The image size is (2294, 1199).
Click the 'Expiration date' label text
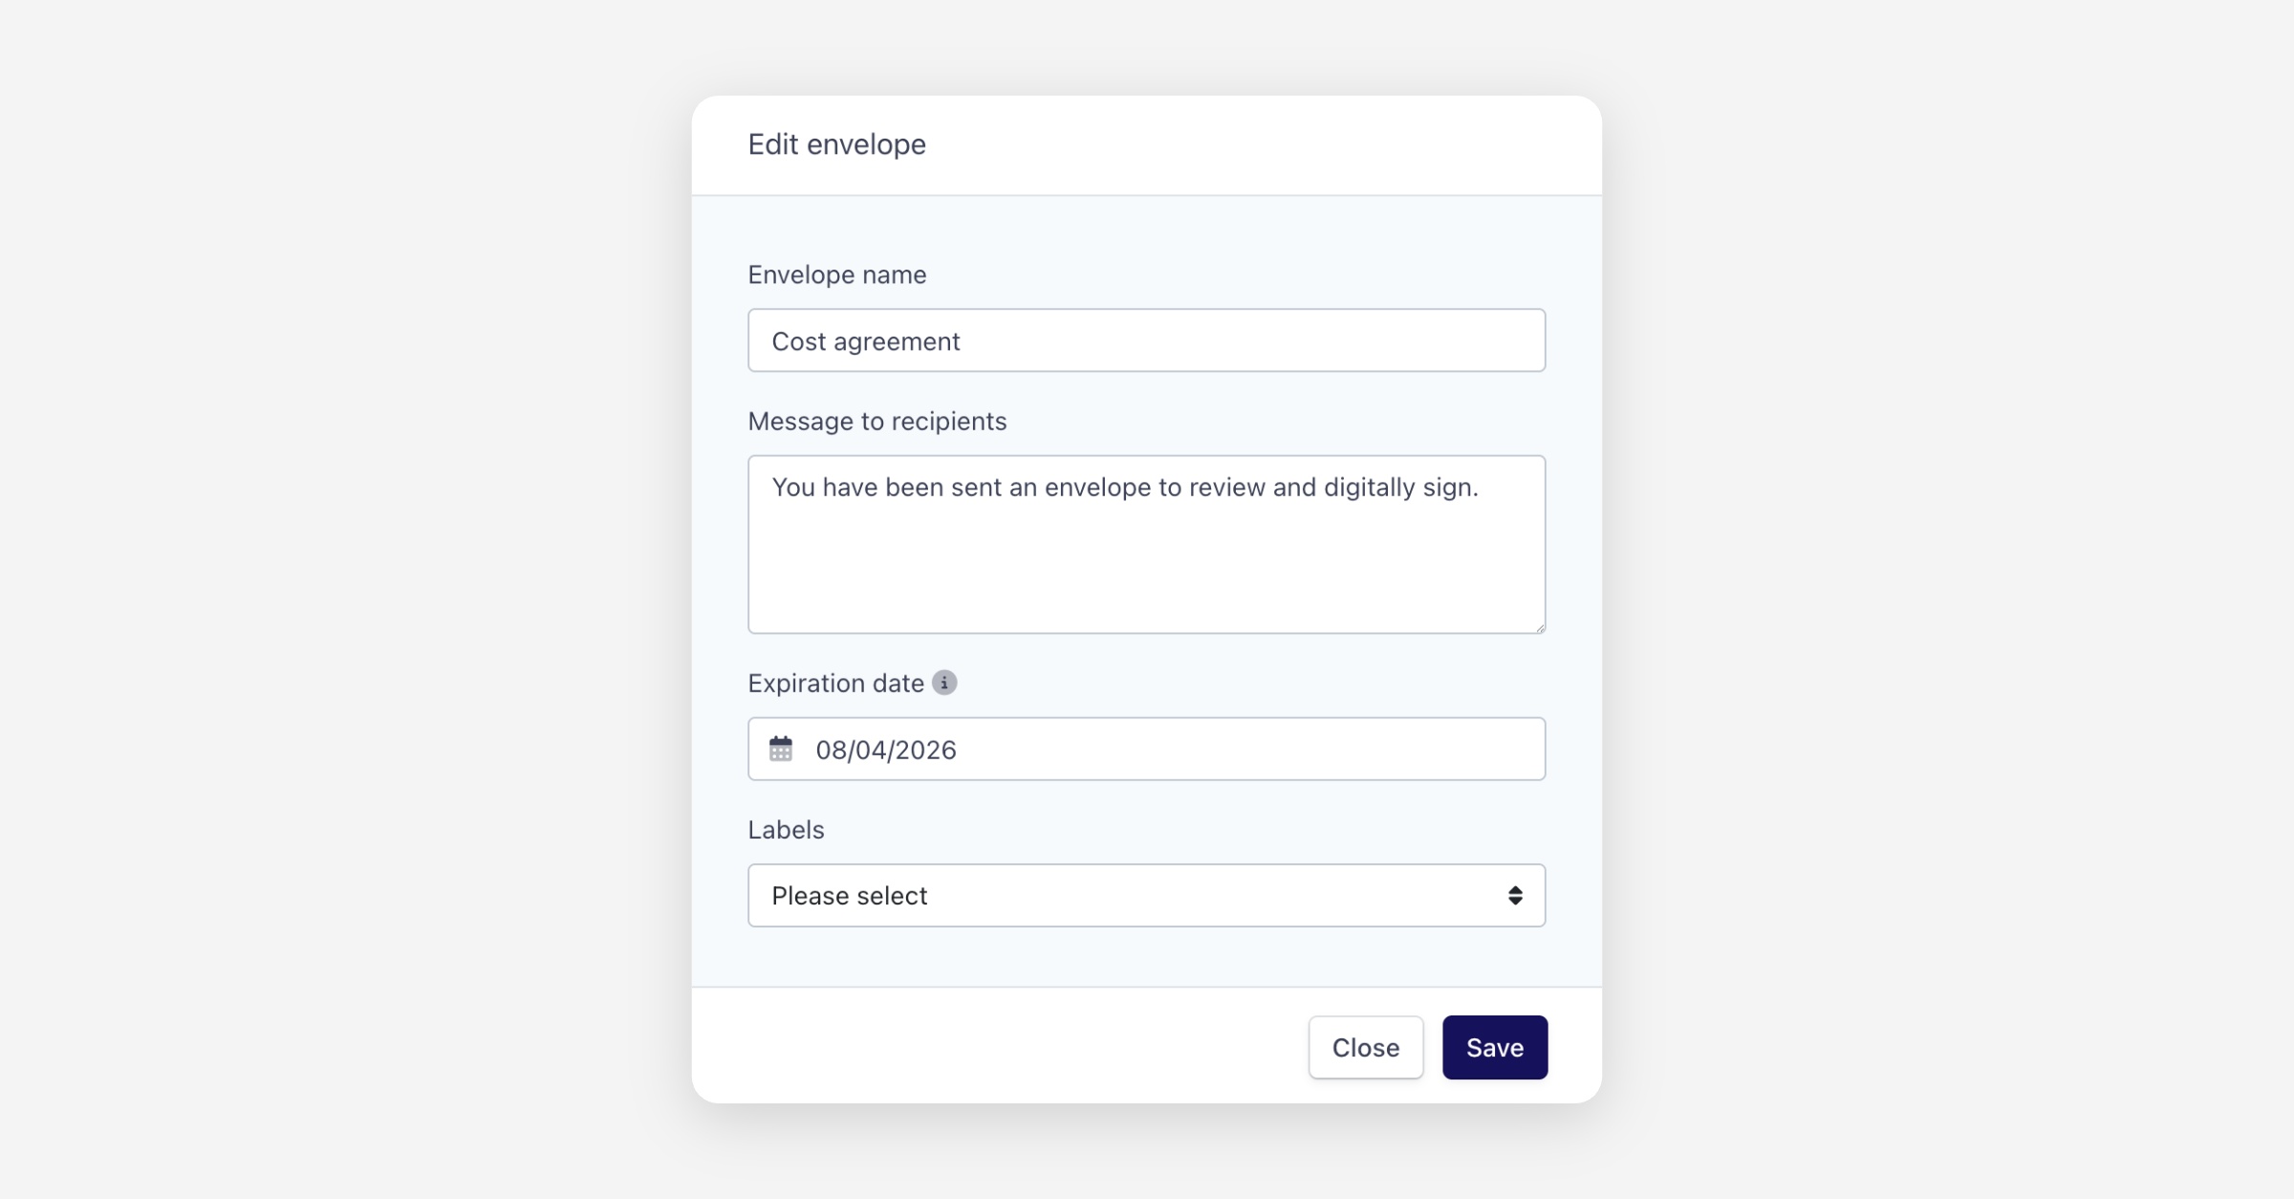834,683
